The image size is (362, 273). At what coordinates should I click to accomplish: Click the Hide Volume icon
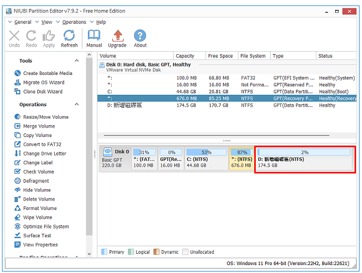pyautogui.click(x=17, y=190)
